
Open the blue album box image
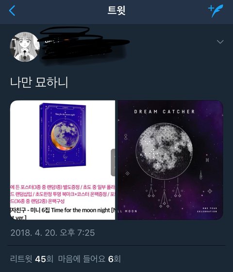(x=63, y=160)
